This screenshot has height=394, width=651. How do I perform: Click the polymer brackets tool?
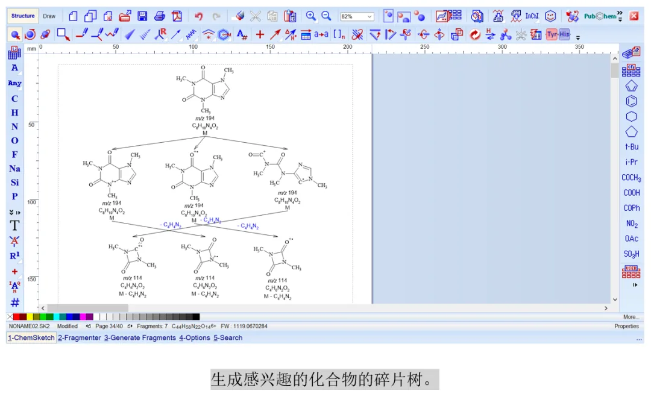coord(339,34)
